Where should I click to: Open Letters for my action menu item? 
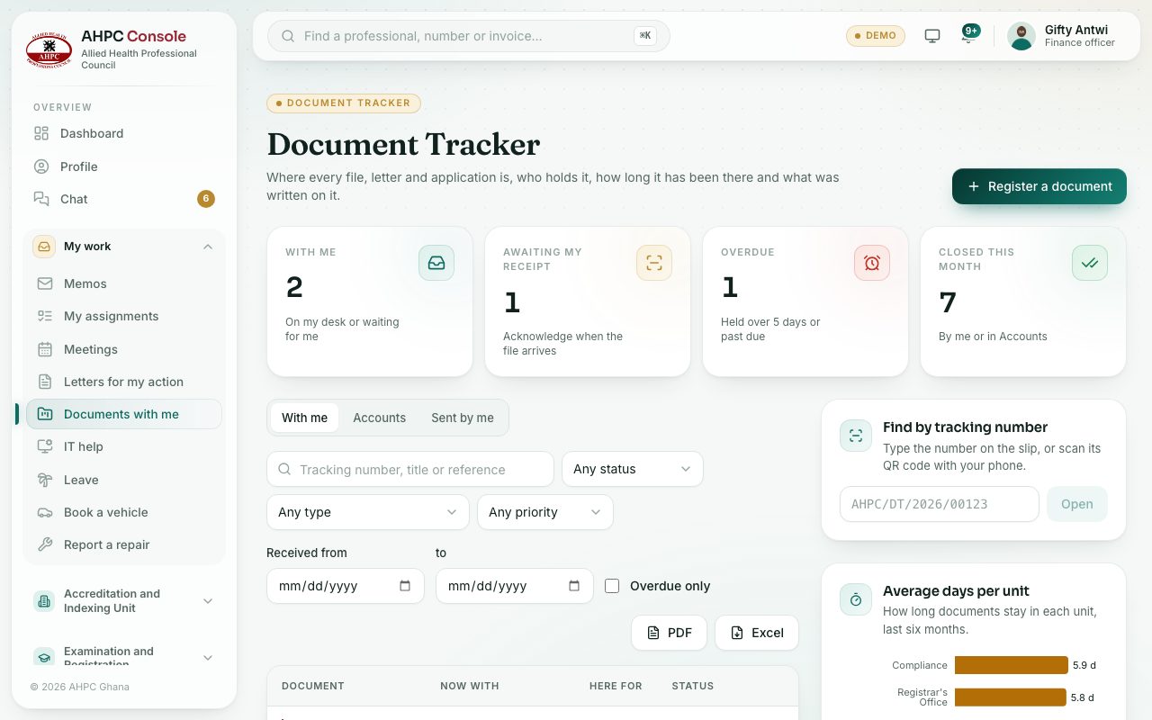124,382
